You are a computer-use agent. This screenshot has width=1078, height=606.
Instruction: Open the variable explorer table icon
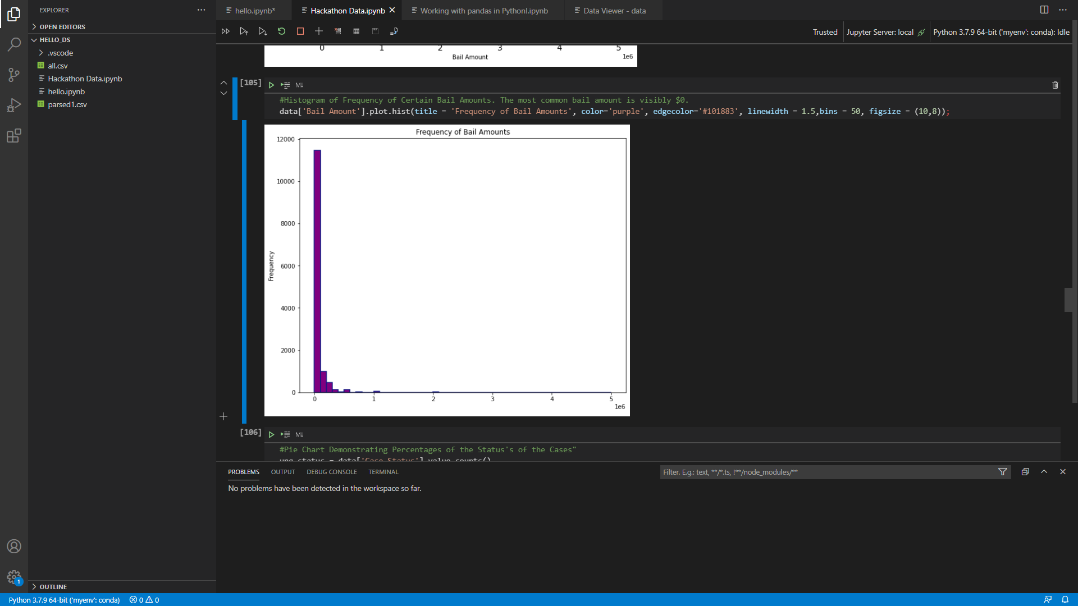[356, 31]
